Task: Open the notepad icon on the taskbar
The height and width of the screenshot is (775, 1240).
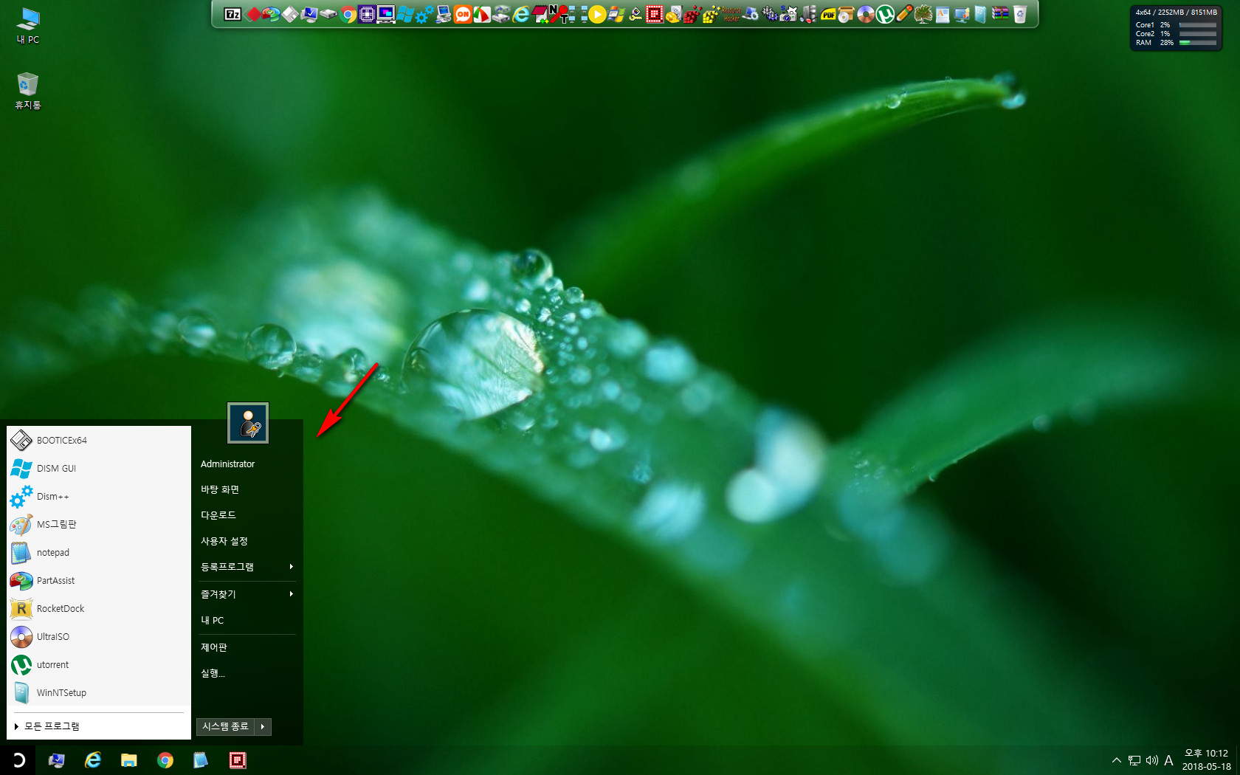Action: (x=201, y=760)
